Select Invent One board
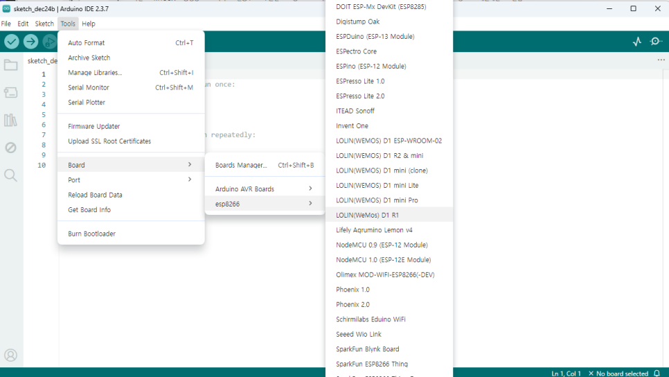This screenshot has width=669, height=377. (x=389, y=126)
